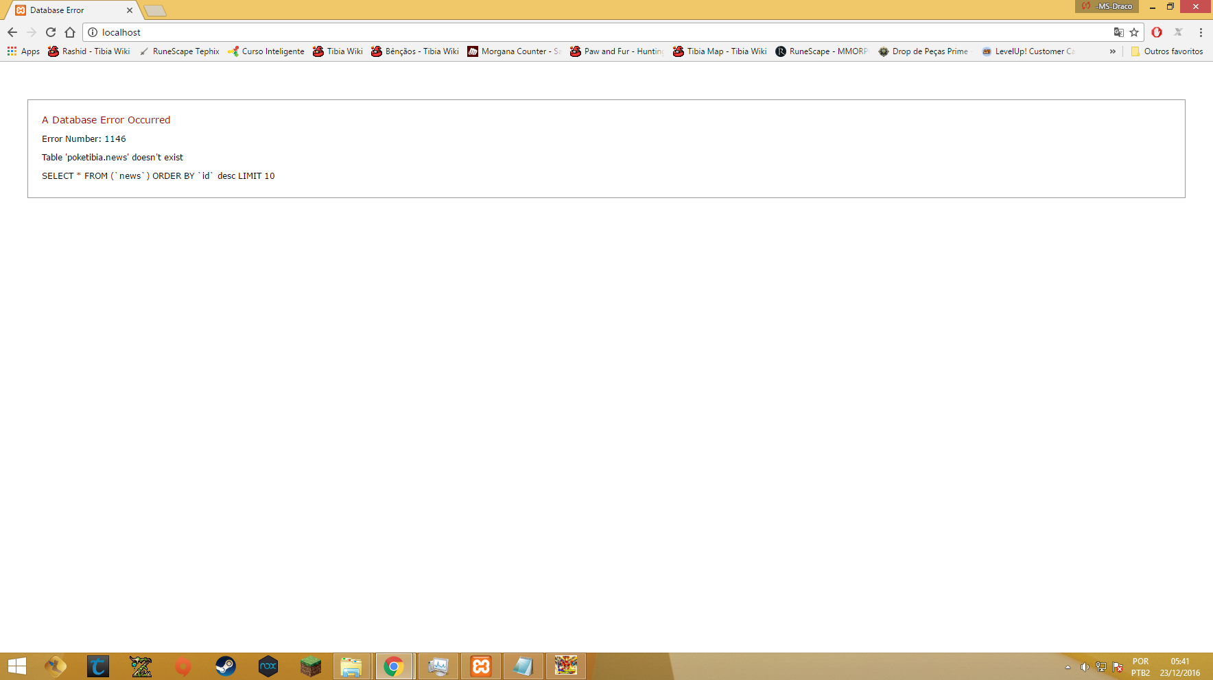
Task: Select the Database Error tab
Action: [x=69, y=10]
